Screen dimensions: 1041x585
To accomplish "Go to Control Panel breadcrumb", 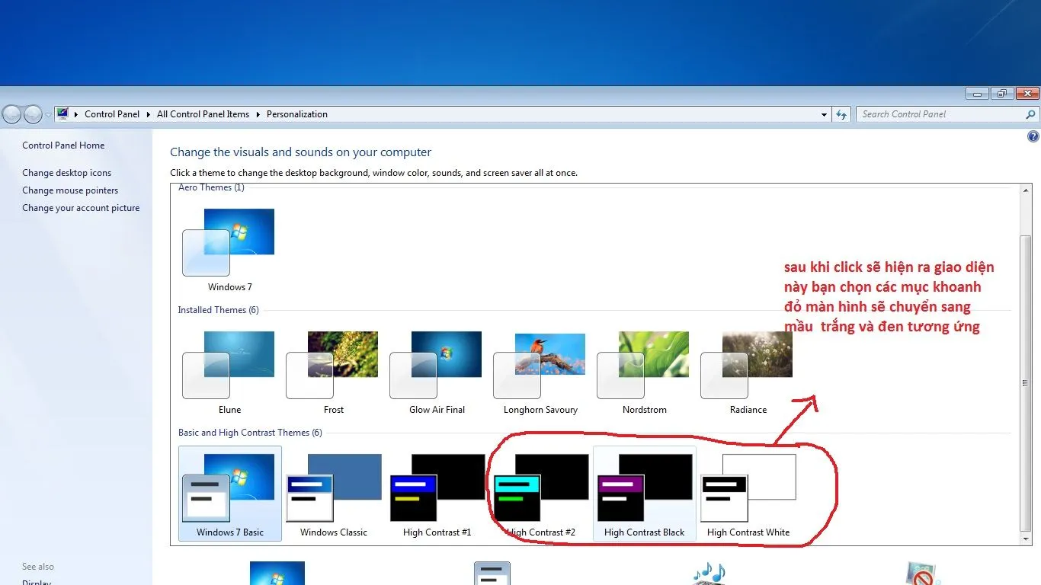I will click(112, 114).
